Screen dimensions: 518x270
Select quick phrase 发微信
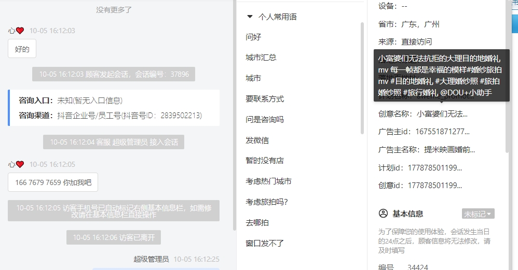click(x=257, y=140)
